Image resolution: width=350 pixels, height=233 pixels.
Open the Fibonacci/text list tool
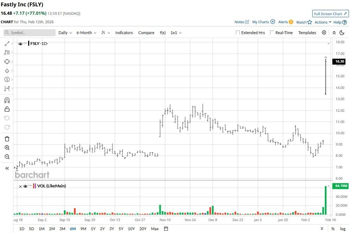7,52
